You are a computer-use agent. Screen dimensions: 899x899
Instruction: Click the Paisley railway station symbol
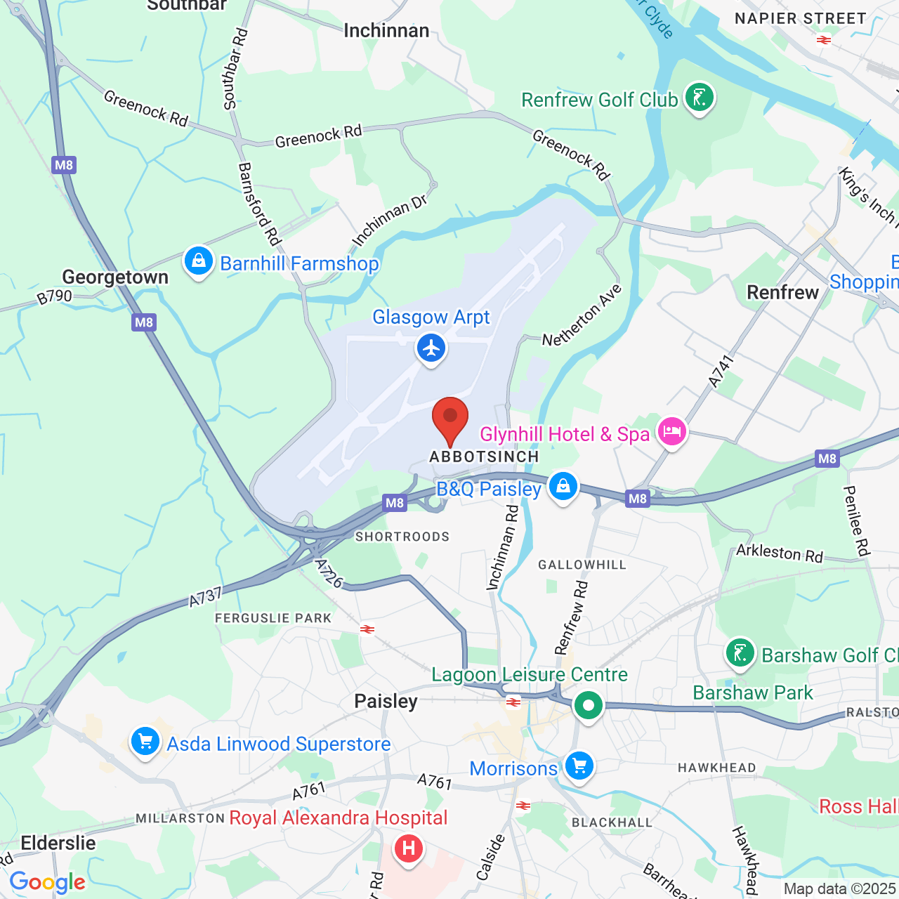pyautogui.click(x=514, y=702)
